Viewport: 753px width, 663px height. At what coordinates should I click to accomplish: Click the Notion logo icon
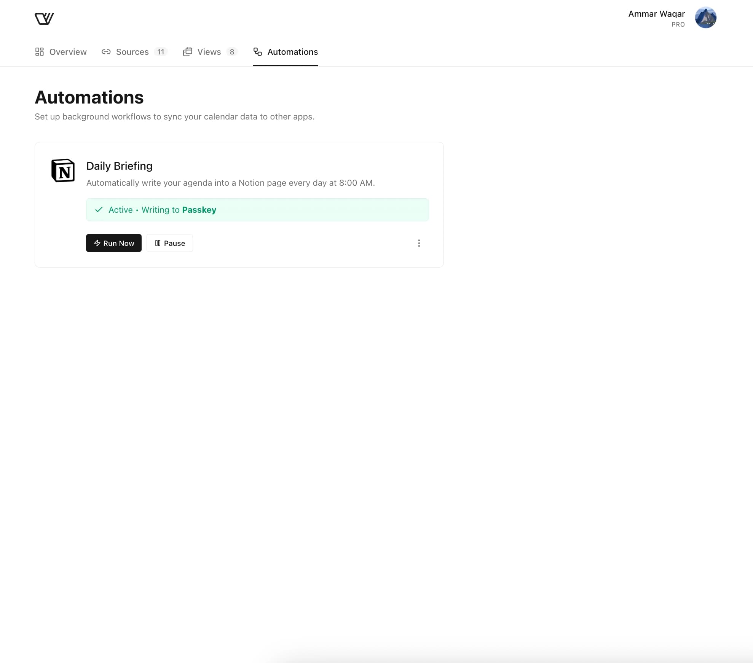63,171
